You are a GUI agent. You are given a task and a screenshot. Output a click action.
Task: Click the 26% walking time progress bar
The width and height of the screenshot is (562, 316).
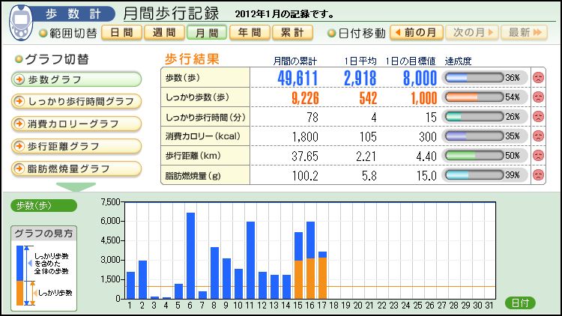point(474,116)
